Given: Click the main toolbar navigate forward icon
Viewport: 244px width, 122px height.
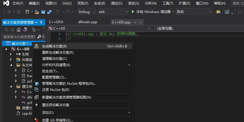Looking at the screenshot, I should 19,12.
